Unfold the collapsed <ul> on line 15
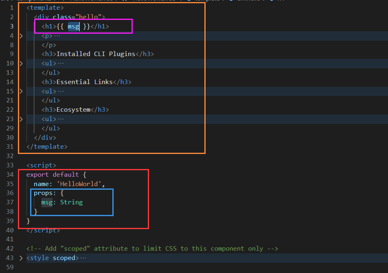The height and width of the screenshot is (273, 388). click(x=21, y=91)
